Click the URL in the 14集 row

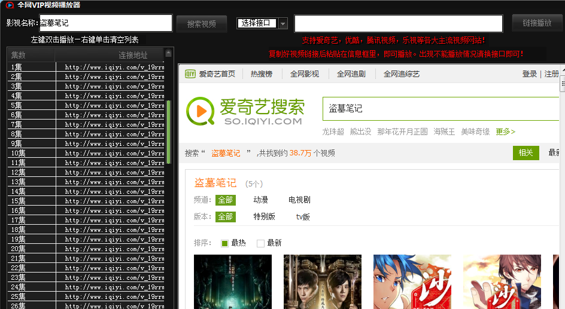coord(114,191)
